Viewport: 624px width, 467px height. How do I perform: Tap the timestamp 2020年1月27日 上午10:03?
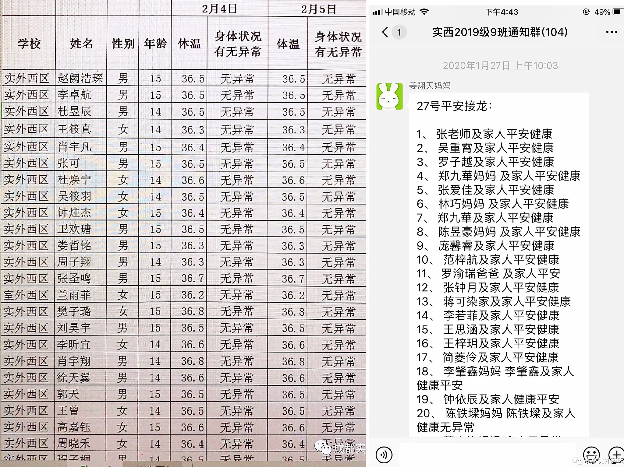[x=500, y=65]
